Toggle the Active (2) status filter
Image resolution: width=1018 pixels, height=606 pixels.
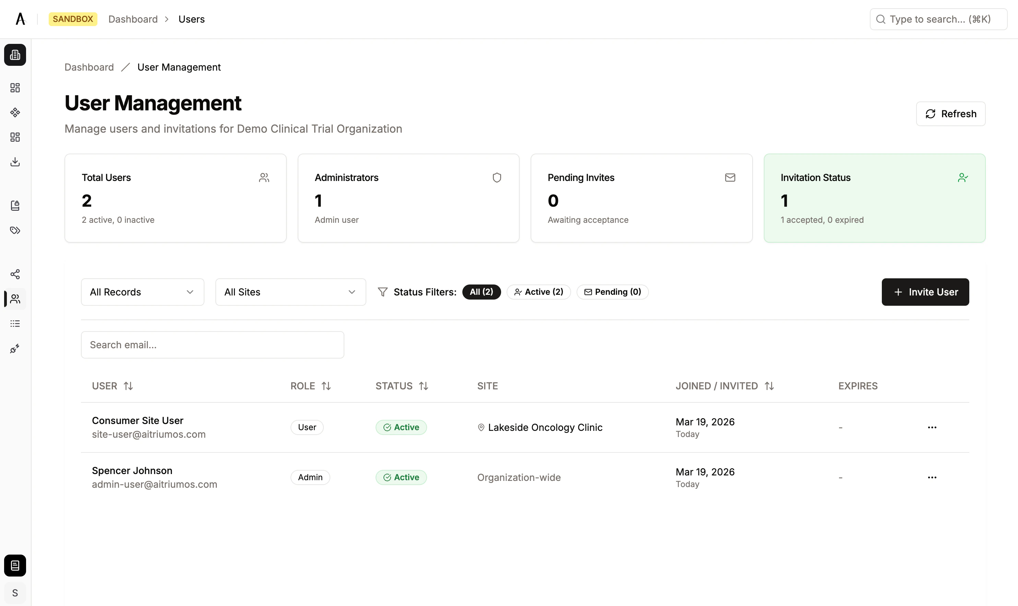538,292
